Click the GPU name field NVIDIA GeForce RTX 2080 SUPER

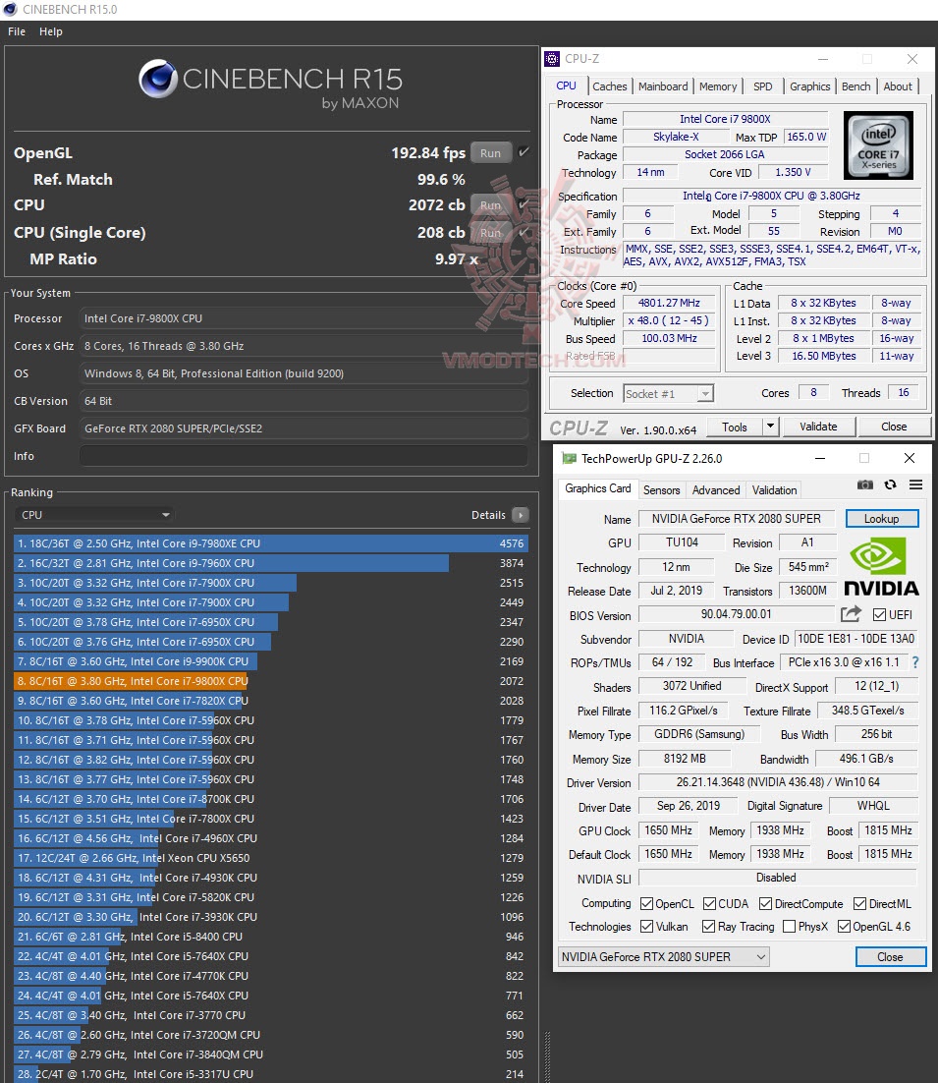tap(737, 519)
